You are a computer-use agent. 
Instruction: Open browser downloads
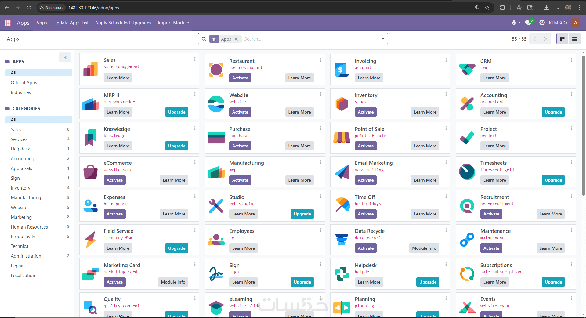[546, 8]
